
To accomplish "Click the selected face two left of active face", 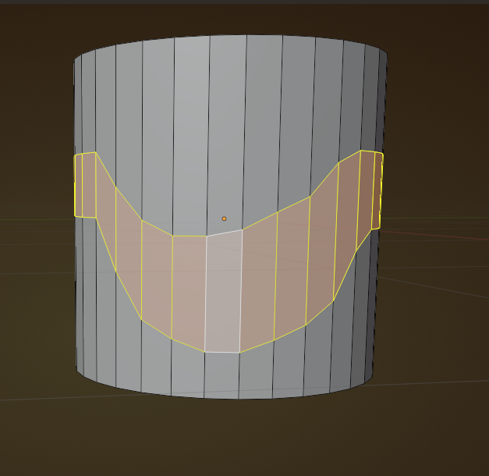I will click(x=156, y=277).
